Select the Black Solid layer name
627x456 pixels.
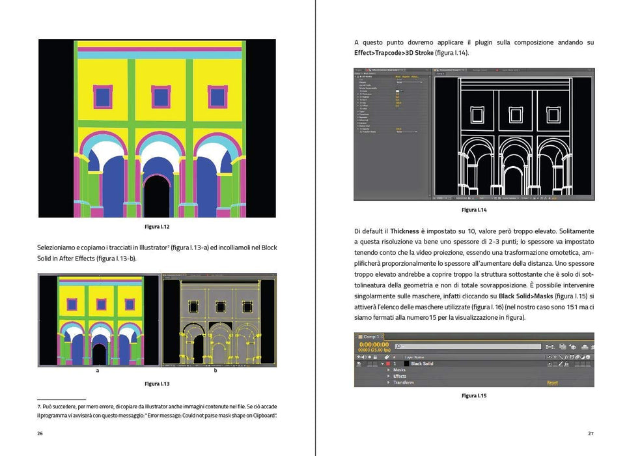[422, 363]
